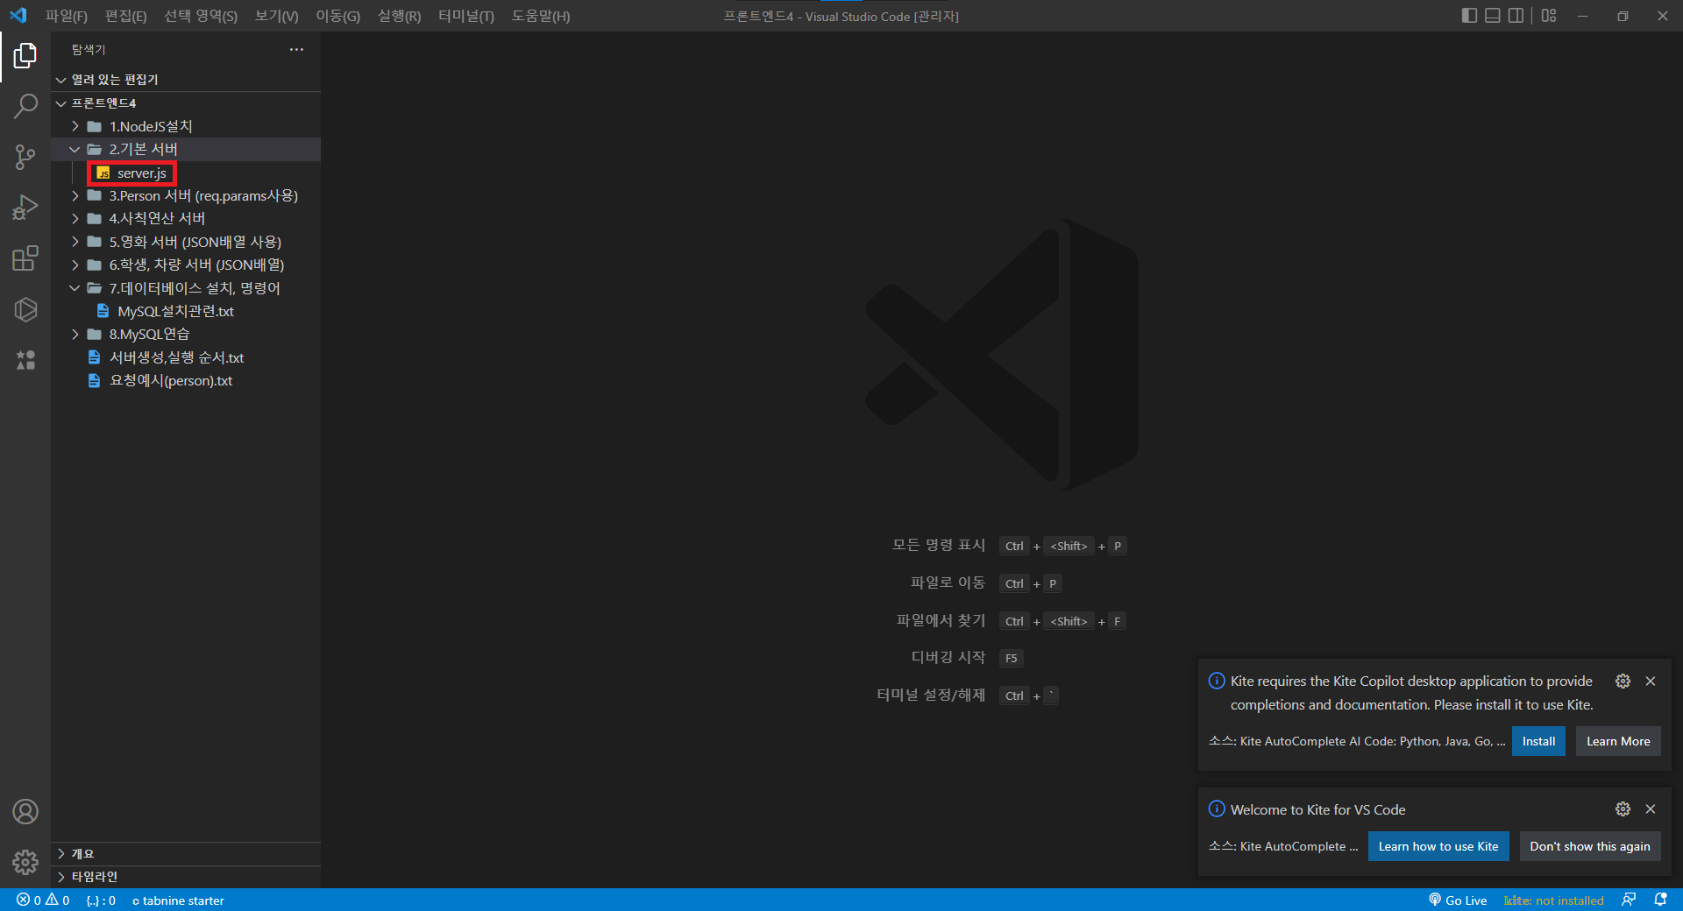1683x911 pixels.
Task: Toggle primary side bar layout icon
Action: coord(1470,16)
